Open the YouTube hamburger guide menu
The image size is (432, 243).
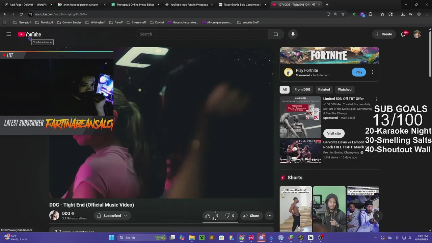click(9, 34)
